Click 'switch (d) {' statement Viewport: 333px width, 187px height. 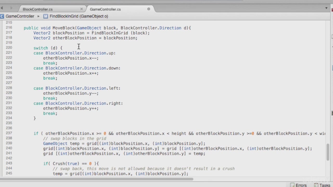pyautogui.click(x=48, y=48)
